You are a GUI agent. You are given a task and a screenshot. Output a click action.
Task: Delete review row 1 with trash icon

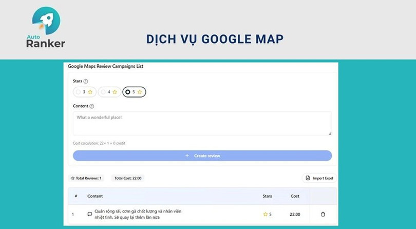pos(323,214)
